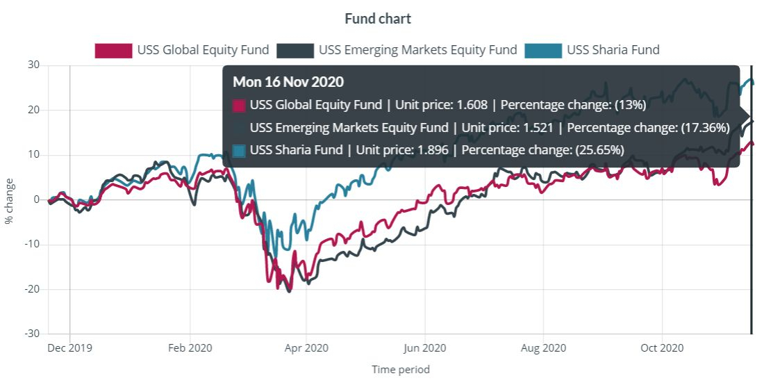Click the crimson square icon in the tooltip
The image size is (780, 385).
pos(239,106)
